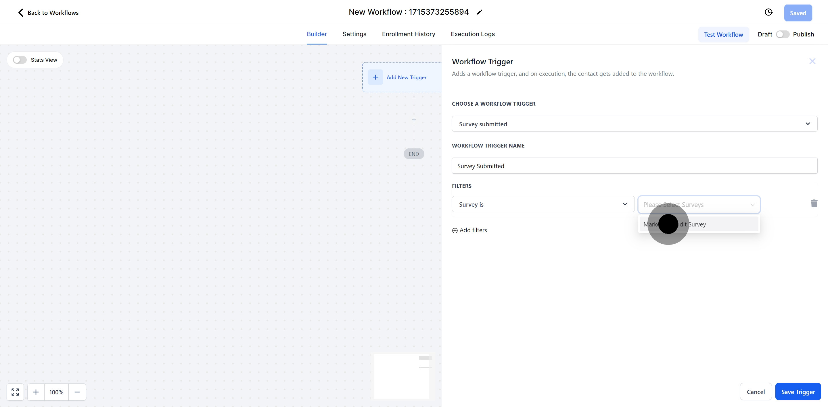
Task: Open the Please Select Surveys dropdown
Action: [x=699, y=204]
